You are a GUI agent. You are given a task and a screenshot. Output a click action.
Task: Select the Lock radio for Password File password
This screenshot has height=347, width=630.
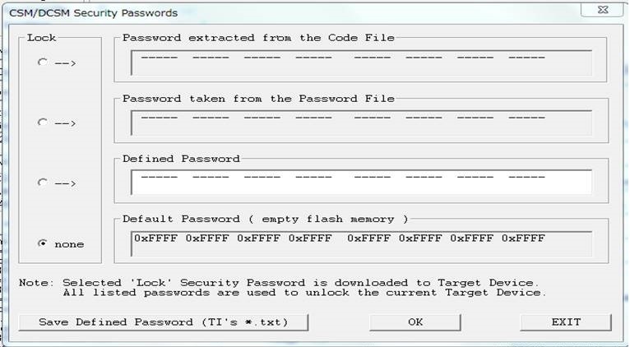(x=43, y=122)
